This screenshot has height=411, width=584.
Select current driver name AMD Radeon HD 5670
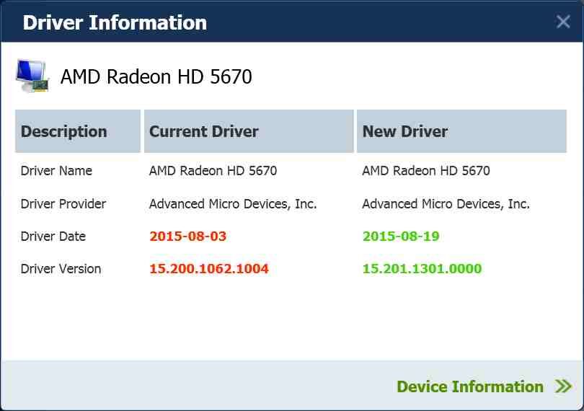(213, 171)
